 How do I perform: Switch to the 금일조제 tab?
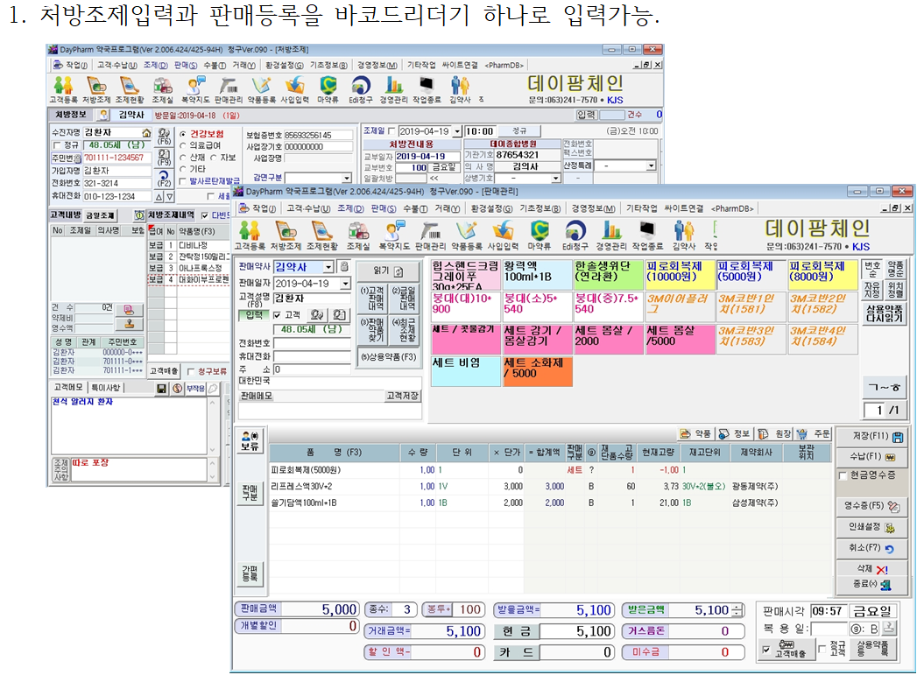click(101, 214)
